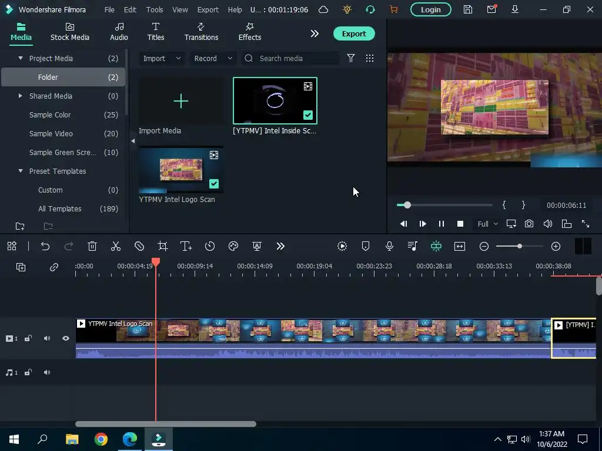This screenshot has width=602, height=451.
Task: Click the delete trash can icon
Action: pyautogui.click(x=92, y=246)
